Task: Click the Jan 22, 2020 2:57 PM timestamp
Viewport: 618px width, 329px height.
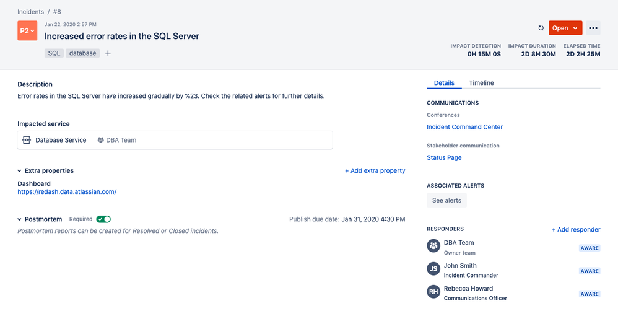Action: (71, 24)
